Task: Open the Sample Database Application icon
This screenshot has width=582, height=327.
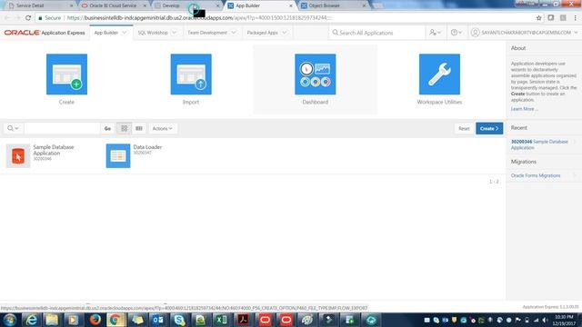Action: (18, 155)
